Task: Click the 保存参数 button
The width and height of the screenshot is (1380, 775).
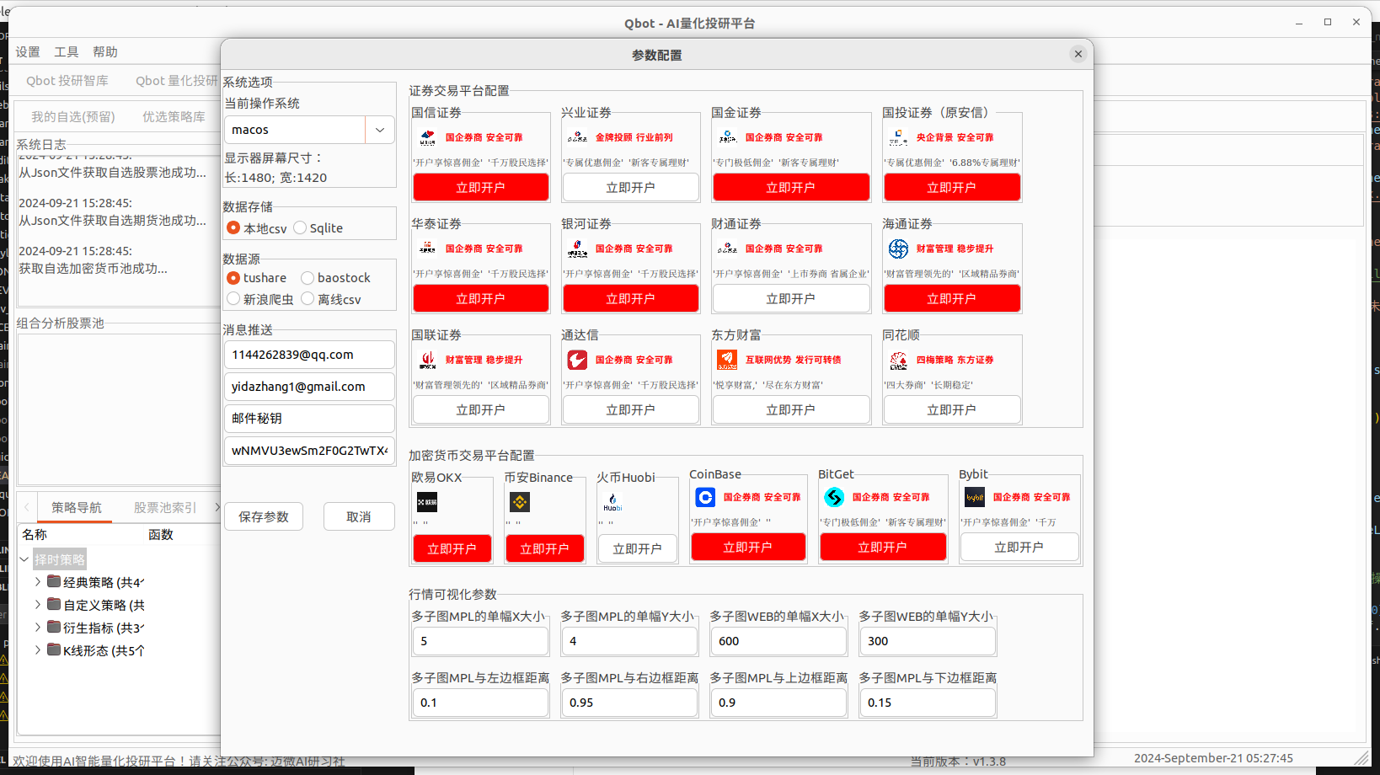Action: click(264, 516)
